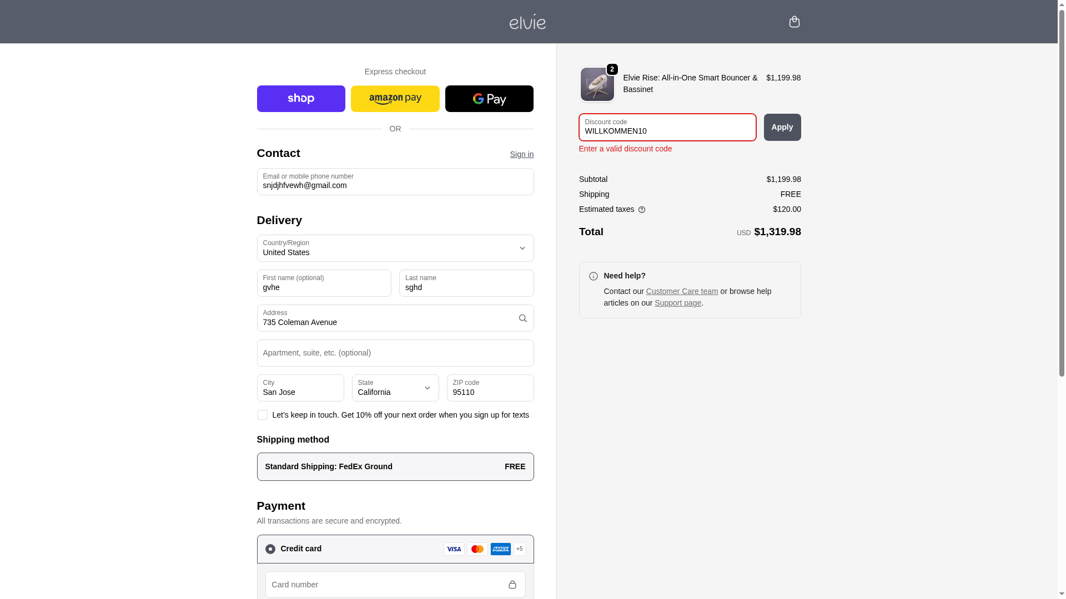Open the Elvie Rise product thumbnail
This screenshot has width=1066, height=599.
click(x=597, y=84)
